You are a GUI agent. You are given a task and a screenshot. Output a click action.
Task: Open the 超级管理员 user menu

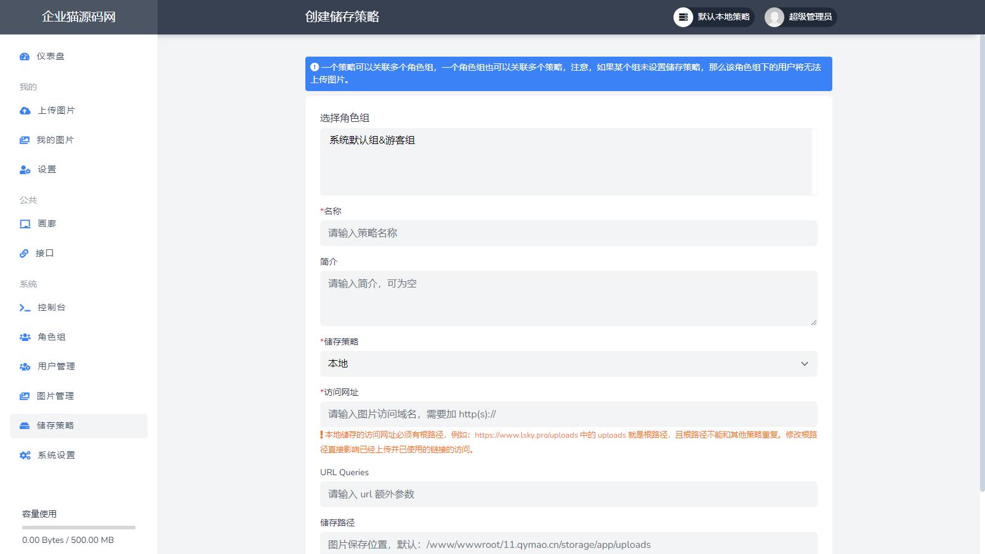tap(800, 17)
